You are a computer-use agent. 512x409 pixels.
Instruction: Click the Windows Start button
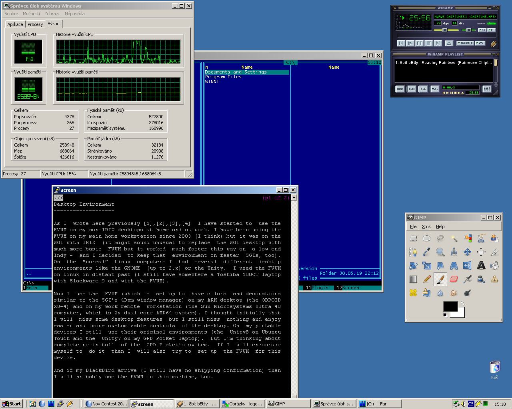pyautogui.click(x=12, y=404)
